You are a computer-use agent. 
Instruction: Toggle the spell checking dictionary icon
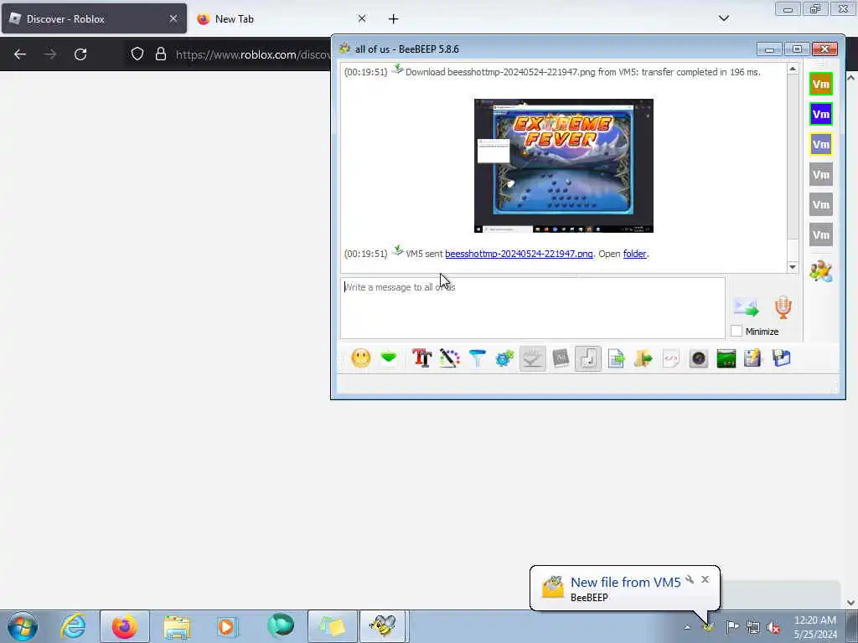pyautogui.click(x=561, y=358)
